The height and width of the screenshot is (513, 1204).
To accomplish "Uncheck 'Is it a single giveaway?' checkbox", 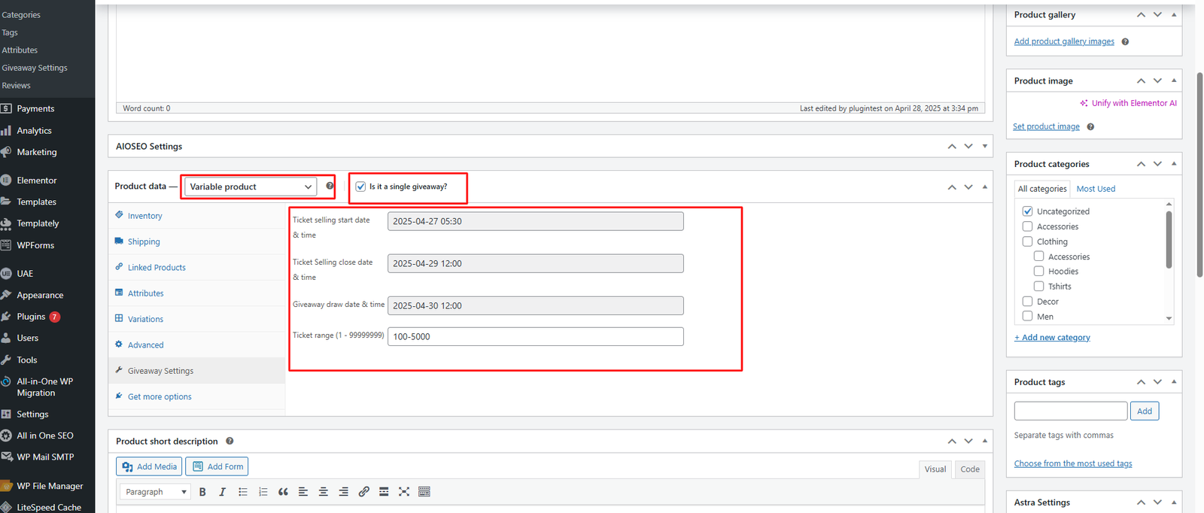I will pyautogui.click(x=360, y=187).
